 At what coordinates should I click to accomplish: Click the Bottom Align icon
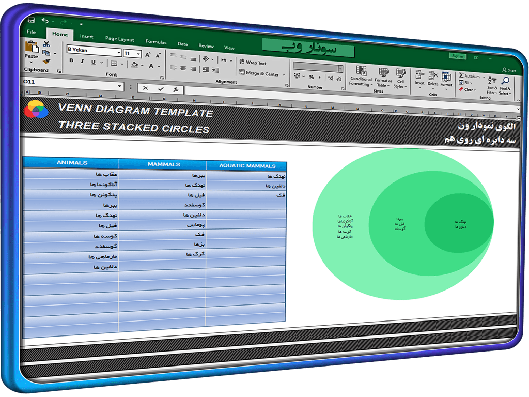[193, 58]
